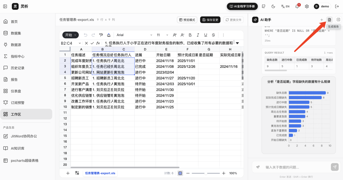The height and width of the screenshot is (180, 343).
Task: Decrease font size icon
Action: click(x=182, y=35)
